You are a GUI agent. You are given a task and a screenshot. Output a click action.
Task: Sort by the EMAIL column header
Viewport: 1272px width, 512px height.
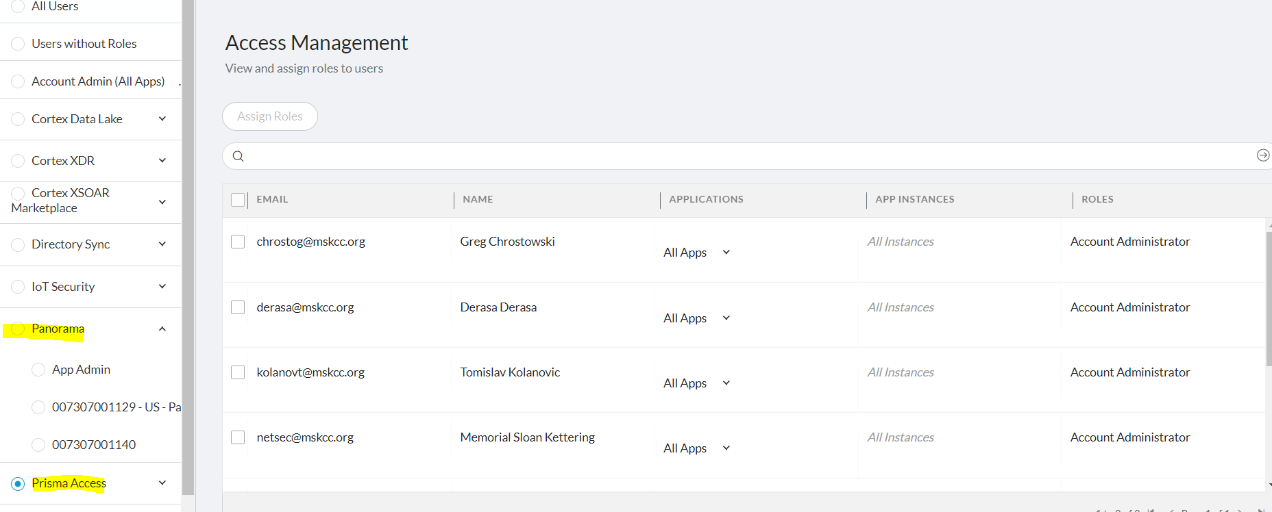pyautogui.click(x=272, y=199)
